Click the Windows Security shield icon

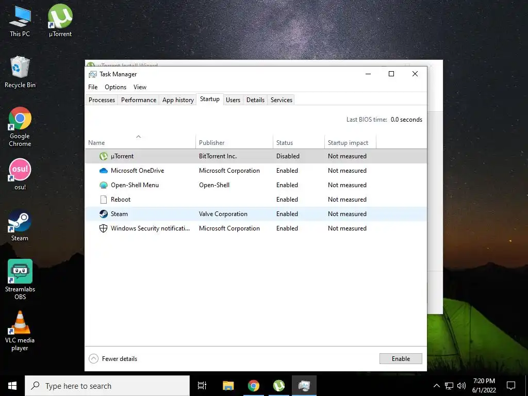[103, 228]
